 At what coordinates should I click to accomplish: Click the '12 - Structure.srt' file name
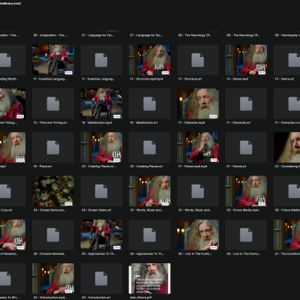coord(190,79)
